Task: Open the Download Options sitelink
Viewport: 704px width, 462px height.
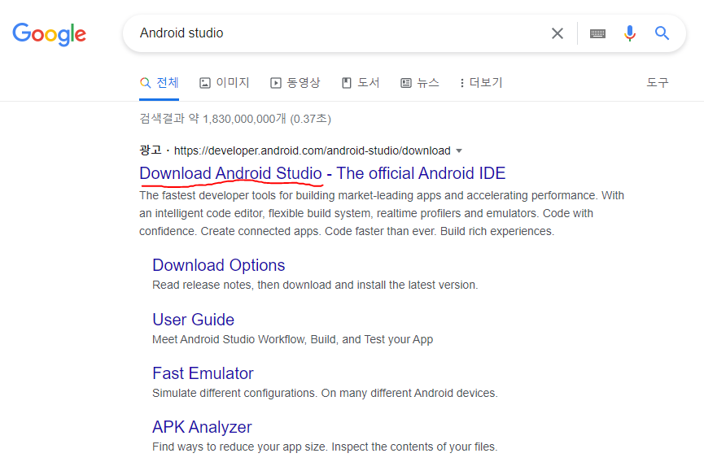Action: 219,265
